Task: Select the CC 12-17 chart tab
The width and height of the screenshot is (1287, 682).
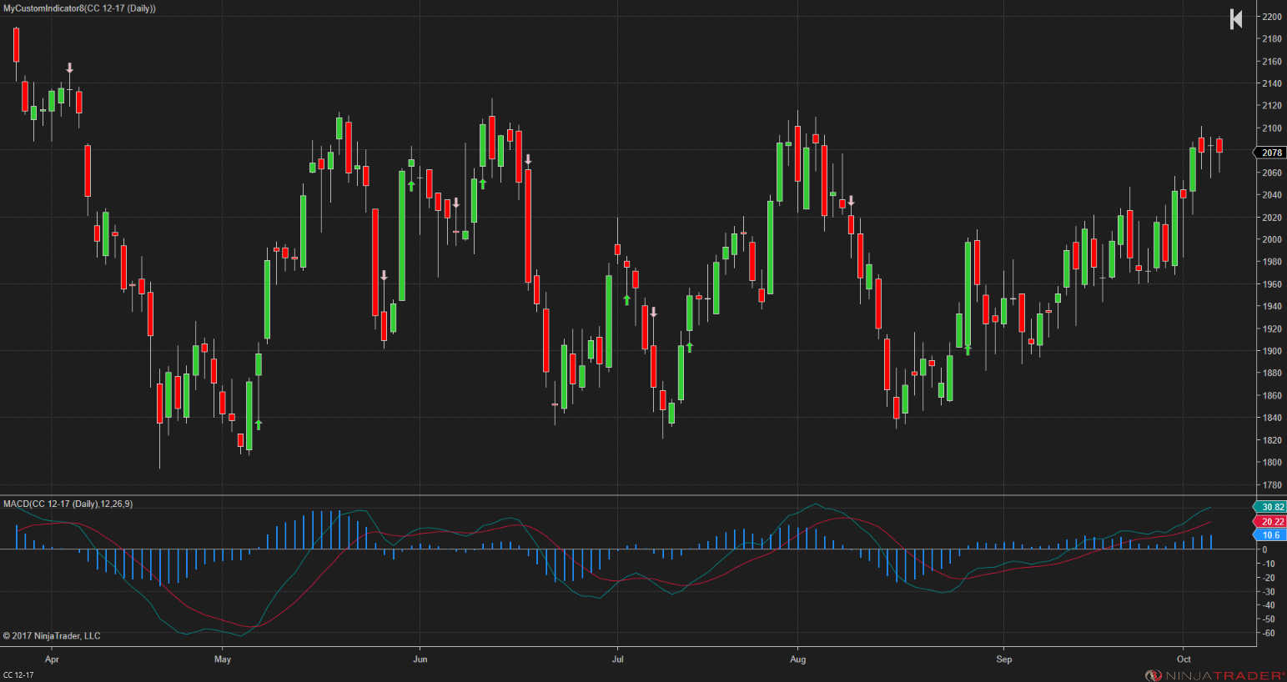Action: click(x=18, y=674)
